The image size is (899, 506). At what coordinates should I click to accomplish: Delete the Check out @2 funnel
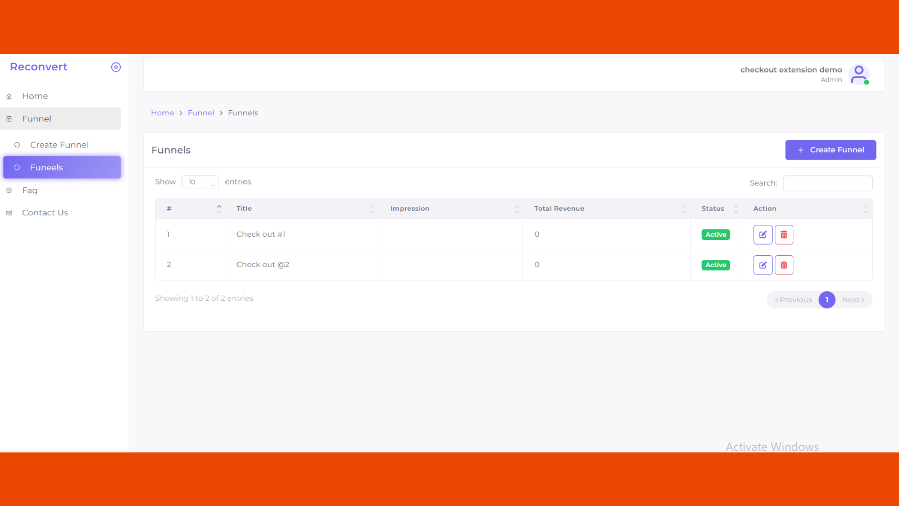pyautogui.click(x=784, y=265)
